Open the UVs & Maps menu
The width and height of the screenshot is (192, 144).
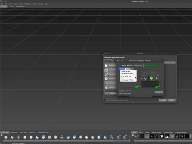pos(28,4)
